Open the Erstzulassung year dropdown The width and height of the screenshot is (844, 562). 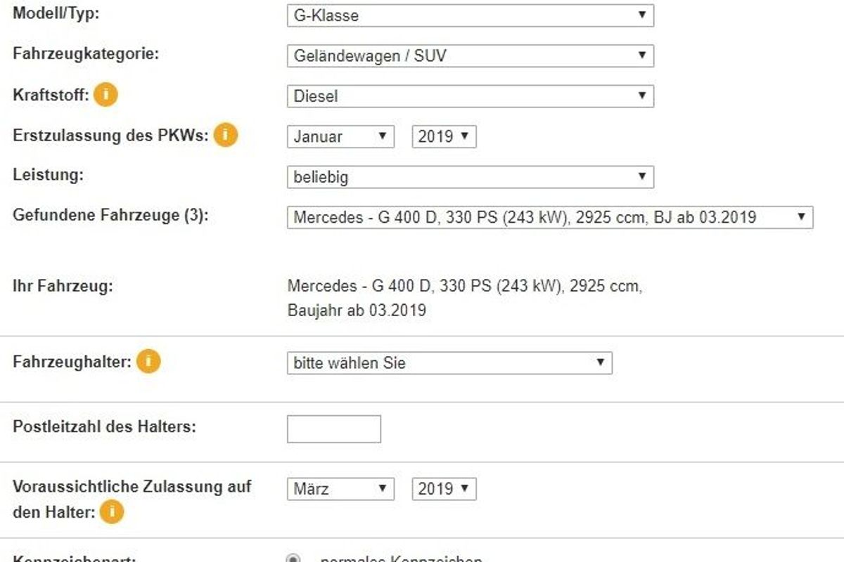(x=444, y=137)
